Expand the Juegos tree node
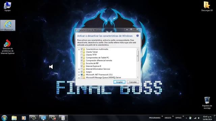Viewport: 216px width, 121px height. pos(79,72)
